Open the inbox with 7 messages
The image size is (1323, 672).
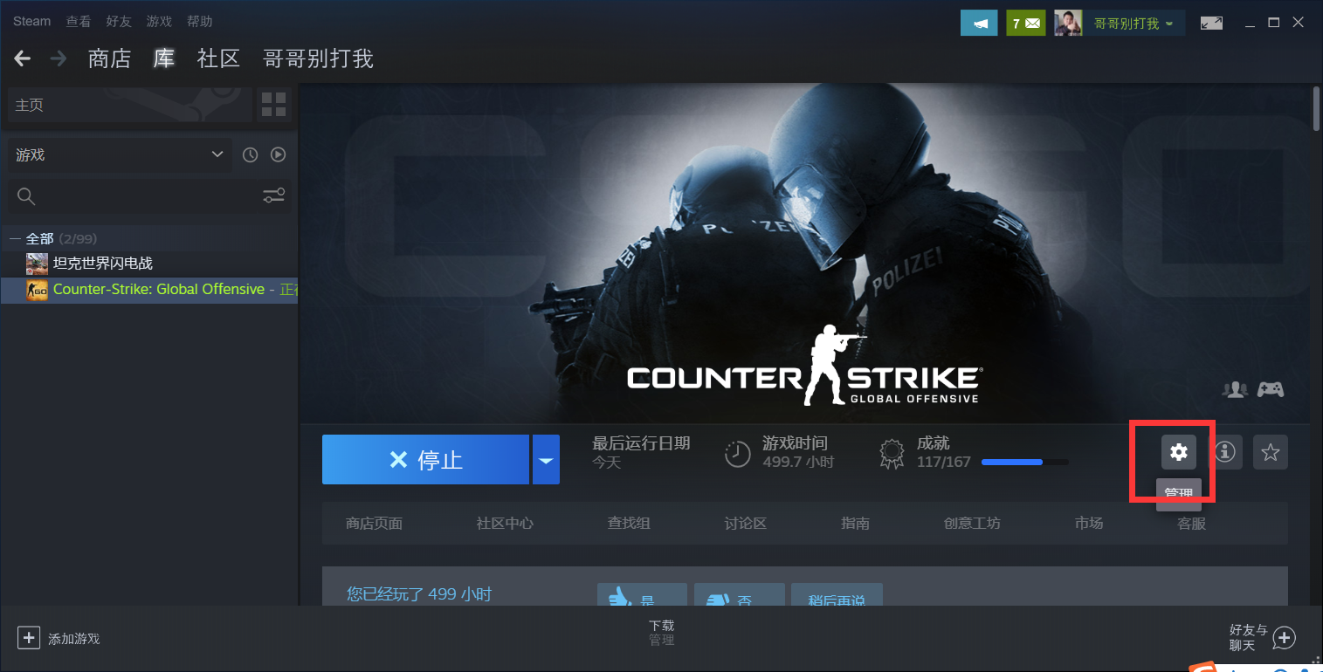pyautogui.click(x=1026, y=23)
